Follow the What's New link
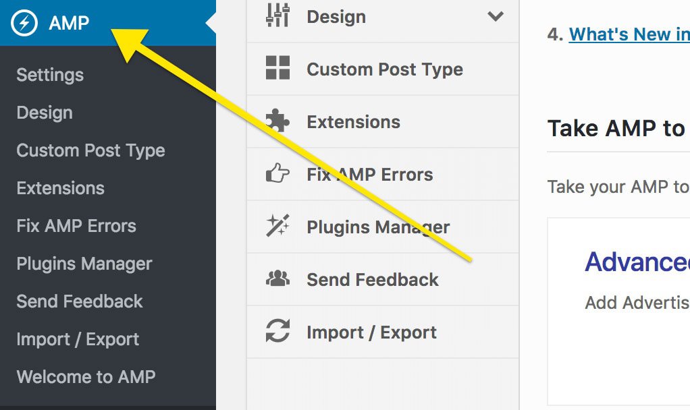This screenshot has width=690, height=410. 629,34
